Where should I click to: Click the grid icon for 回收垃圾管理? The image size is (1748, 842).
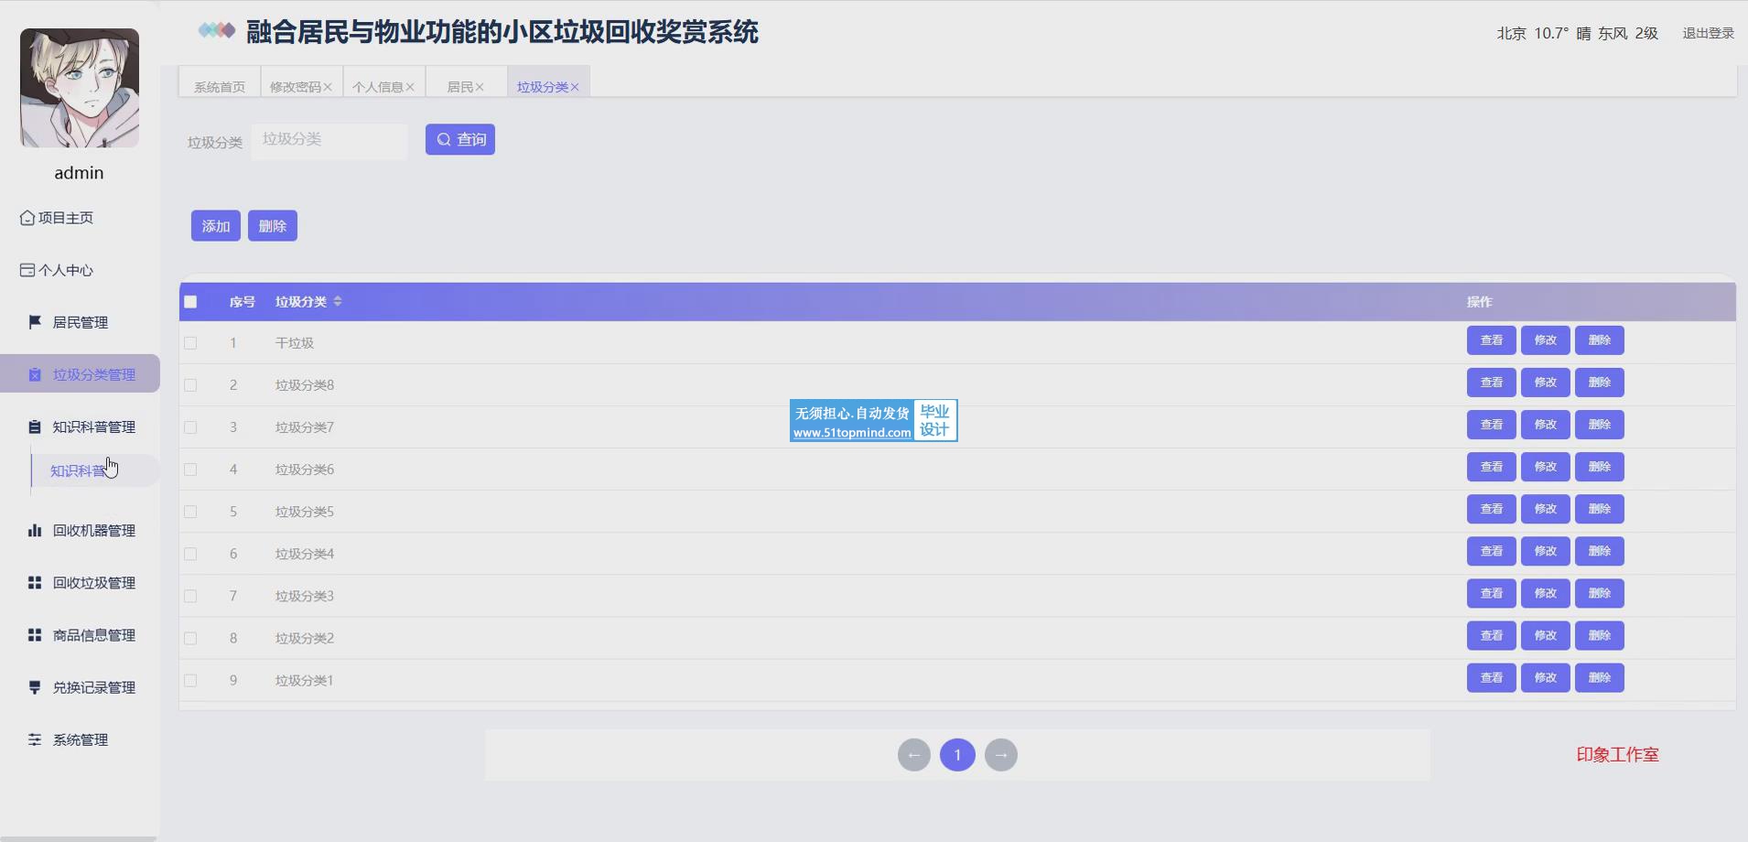[x=35, y=583]
